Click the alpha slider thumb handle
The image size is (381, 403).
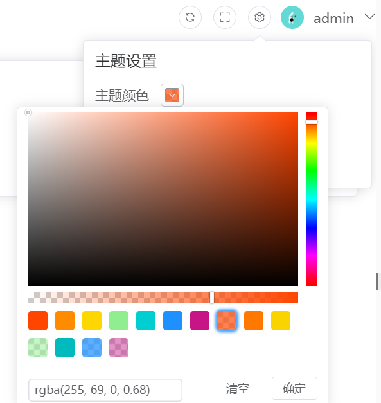click(212, 298)
